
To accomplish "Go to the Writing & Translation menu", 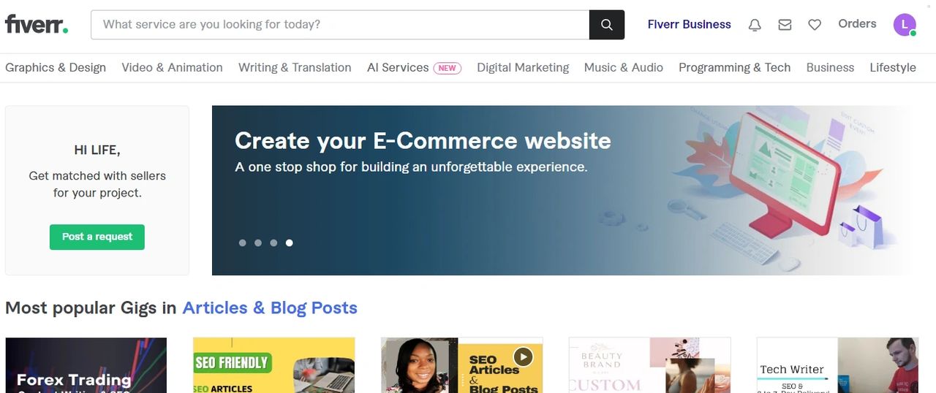I will coord(295,67).
